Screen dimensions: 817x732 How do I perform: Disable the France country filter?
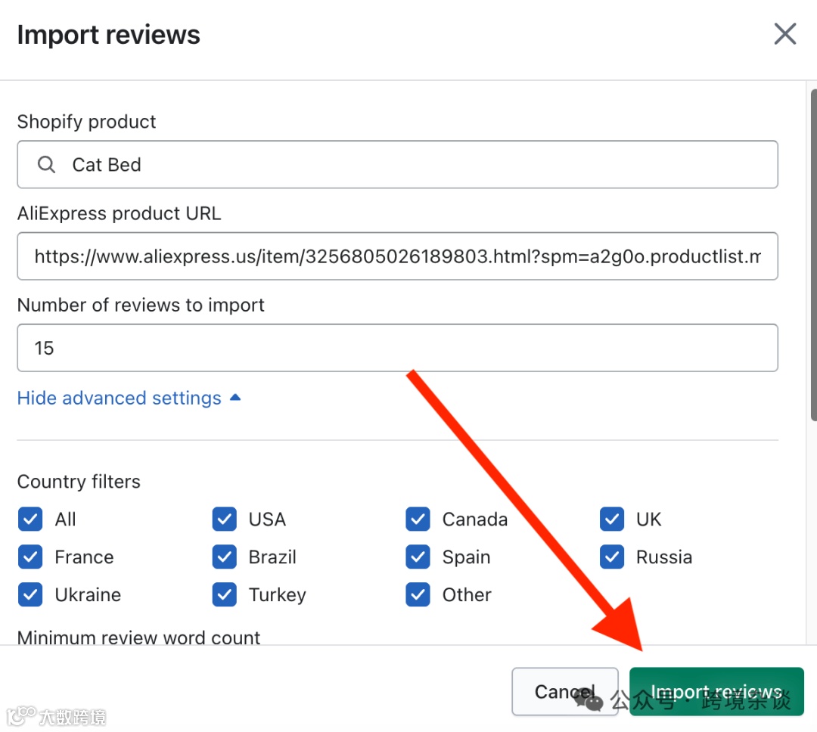tap(30, 557)
